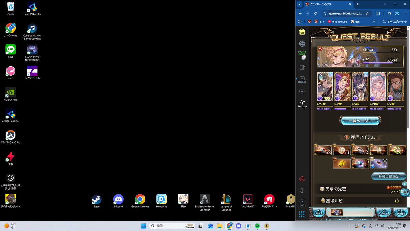The height and width of the screenshot is (231, 410).
Task: Click the gold bar loot item
Action: coord(342,163)
